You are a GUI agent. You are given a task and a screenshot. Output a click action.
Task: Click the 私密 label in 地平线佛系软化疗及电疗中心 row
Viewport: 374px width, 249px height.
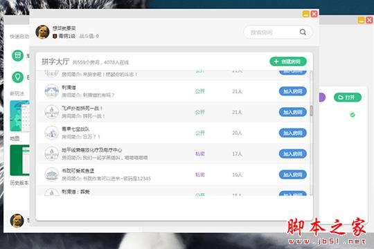(x=200, y=154)
